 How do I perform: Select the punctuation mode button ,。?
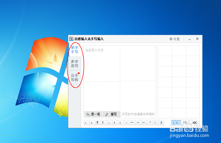tap(176, 123)
